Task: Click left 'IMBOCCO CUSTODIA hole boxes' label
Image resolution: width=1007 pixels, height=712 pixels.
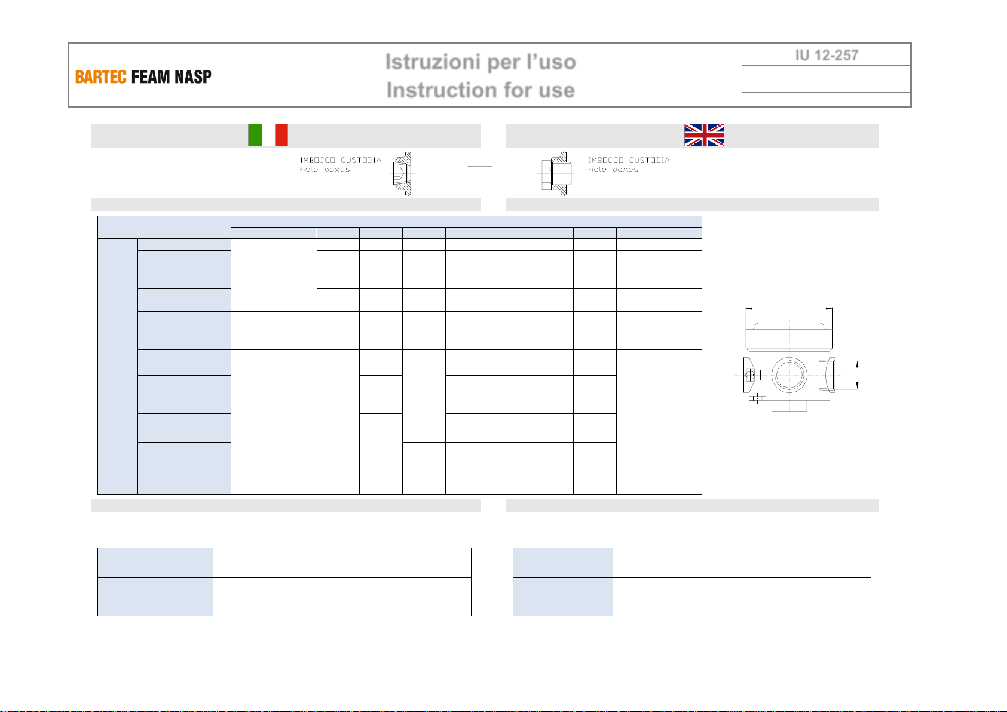Action: coord(341,165)
